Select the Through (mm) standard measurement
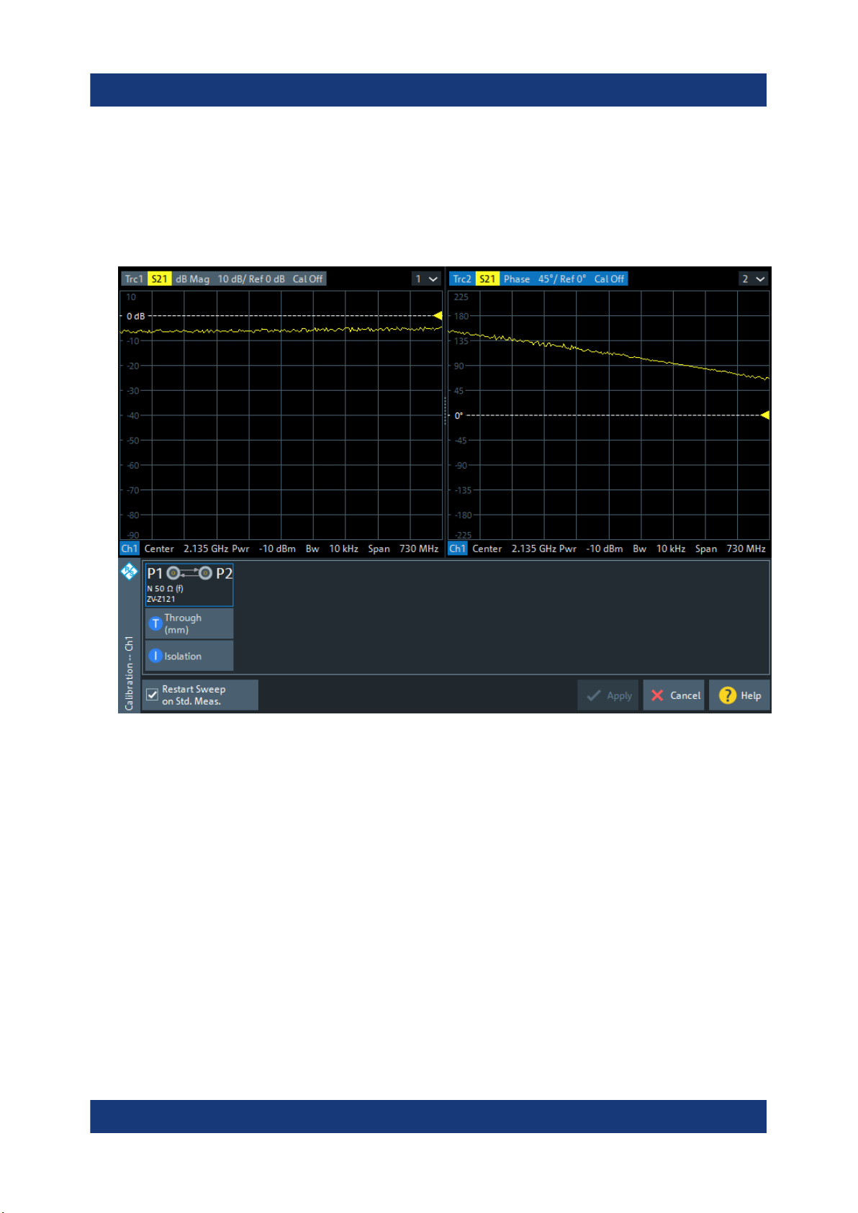 [x=189, y=623]
